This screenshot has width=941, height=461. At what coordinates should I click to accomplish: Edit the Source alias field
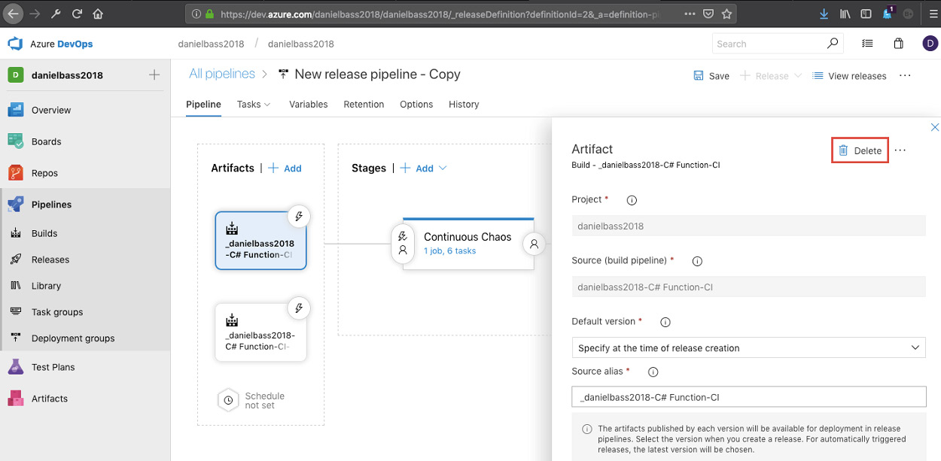(x=749, y=397)
